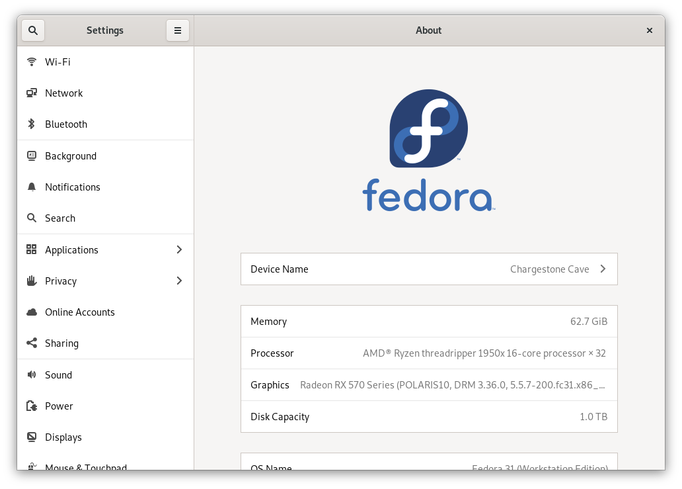Click the Chargestone Cave device name value

549,269
